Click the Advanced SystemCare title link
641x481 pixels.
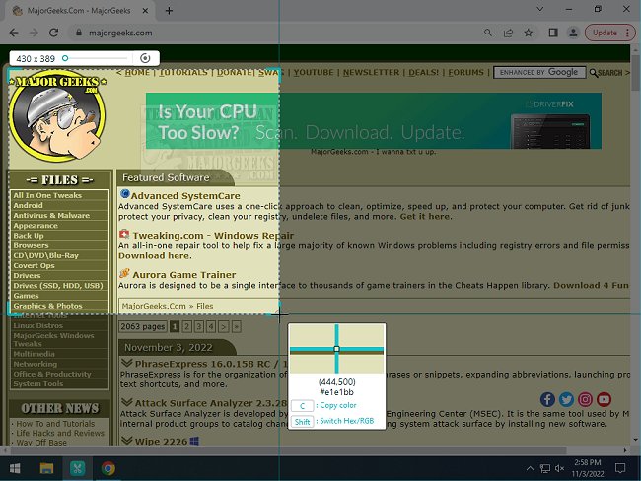[185, 196]
